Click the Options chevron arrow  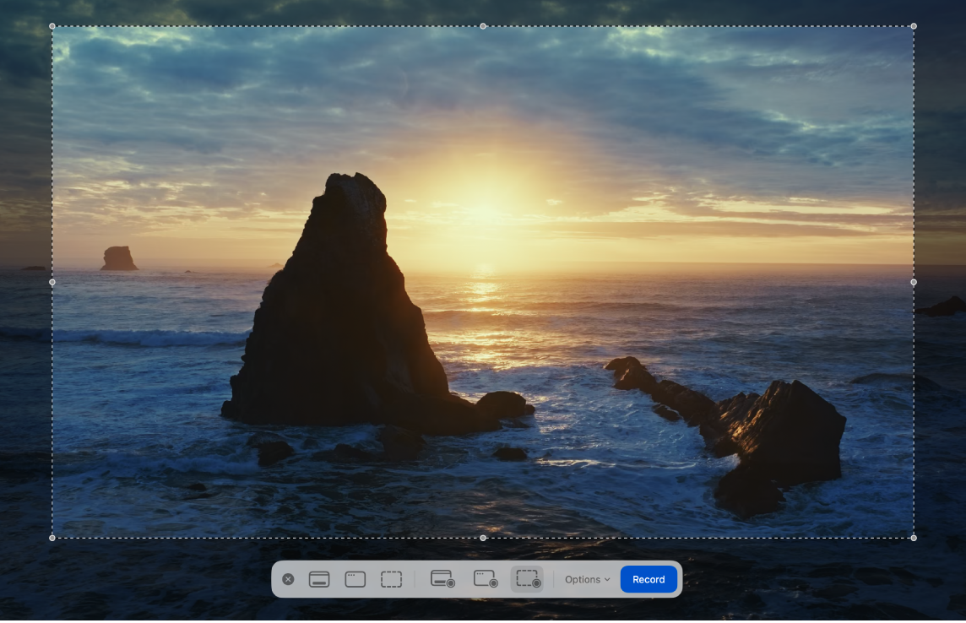coord(606,580)
